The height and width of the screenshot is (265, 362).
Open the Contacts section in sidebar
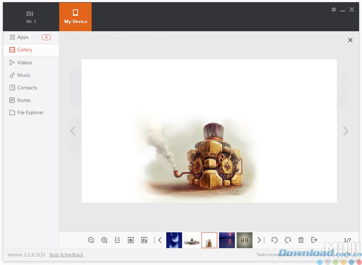click(27, 88)
